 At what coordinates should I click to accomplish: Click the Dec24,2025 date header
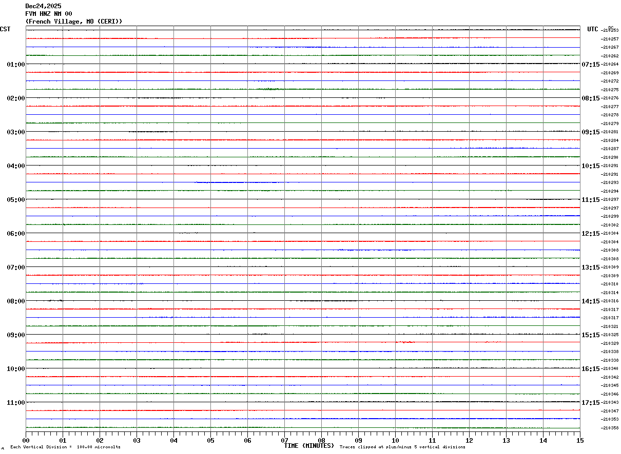[43, 6]
